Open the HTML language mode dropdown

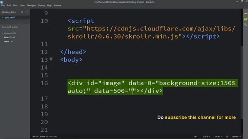coord(219,136)
